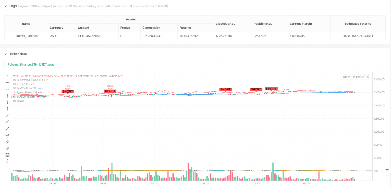Select the price channel lines tool
This screenshot has height=189, width=391.
click(x=8, y=148)
